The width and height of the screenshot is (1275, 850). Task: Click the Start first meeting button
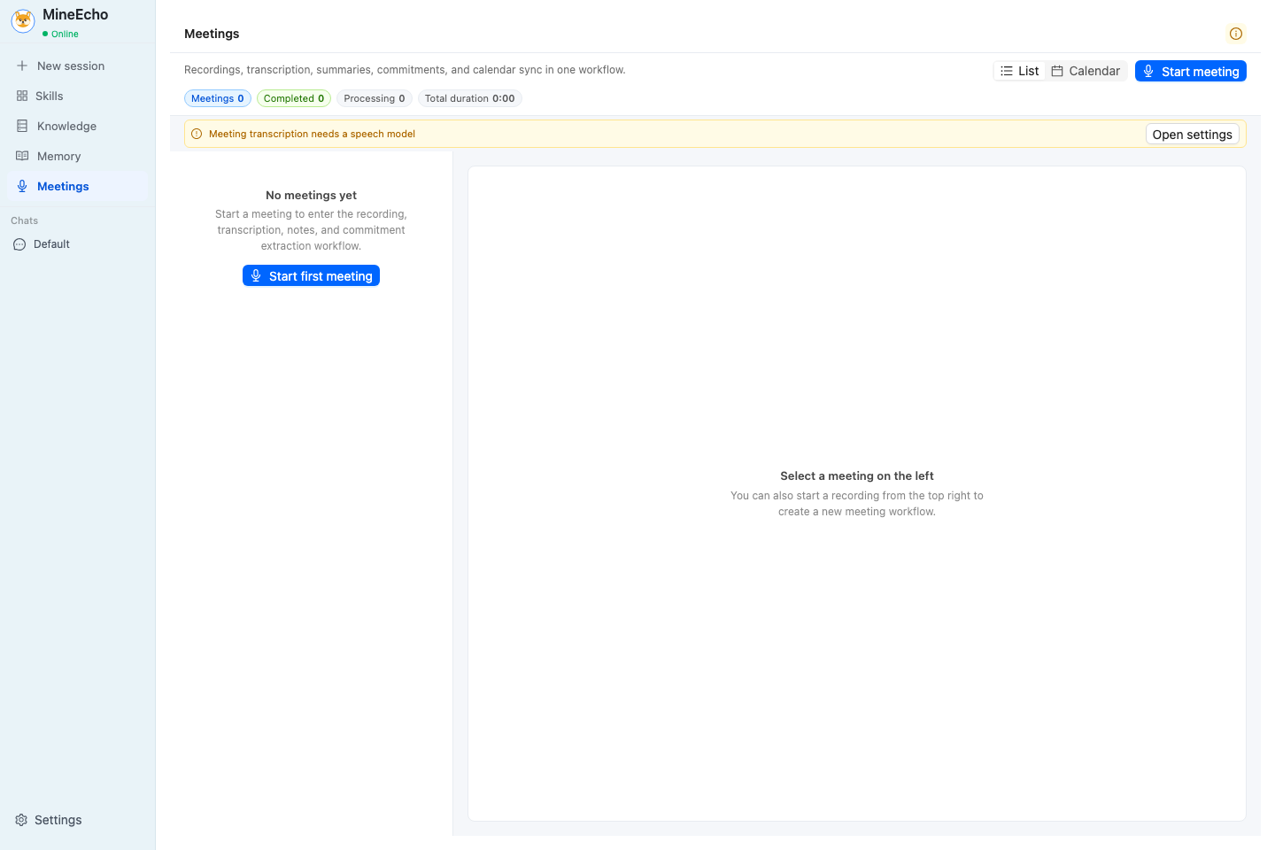[311, 275]
